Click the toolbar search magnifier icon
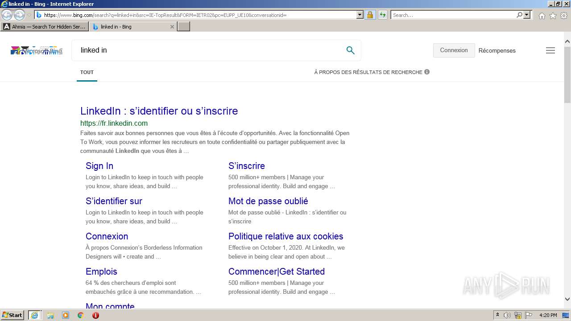The width and height of the screenshot is (571, 321). pyautogui.click(x=520, y=15)
